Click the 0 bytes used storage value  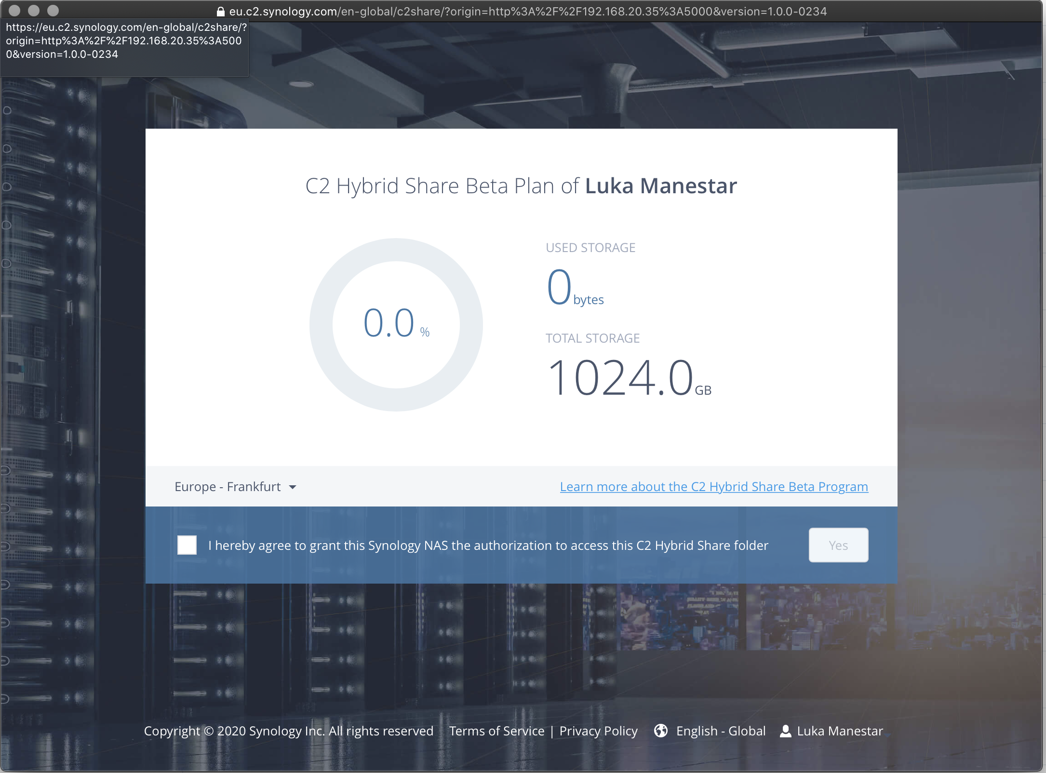(x=575, y=288)
